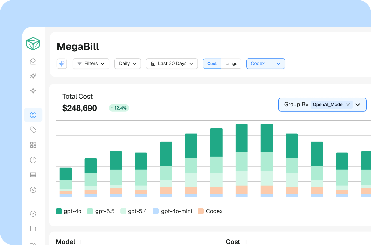Open the dollar cost sidebar icon
The image size is (371, 245).
(x=33, y=115)
